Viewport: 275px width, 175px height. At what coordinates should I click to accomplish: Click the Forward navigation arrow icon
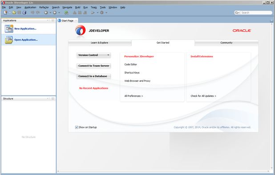(x=55, y=12)
